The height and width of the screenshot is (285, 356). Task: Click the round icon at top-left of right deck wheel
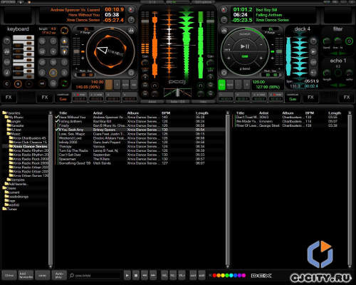[224, 31]
